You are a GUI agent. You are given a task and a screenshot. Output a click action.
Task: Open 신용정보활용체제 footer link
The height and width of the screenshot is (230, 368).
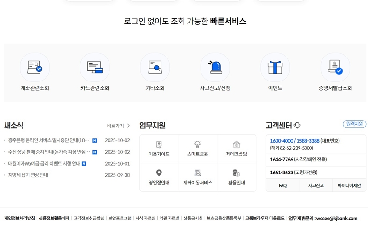click(54, 218)
